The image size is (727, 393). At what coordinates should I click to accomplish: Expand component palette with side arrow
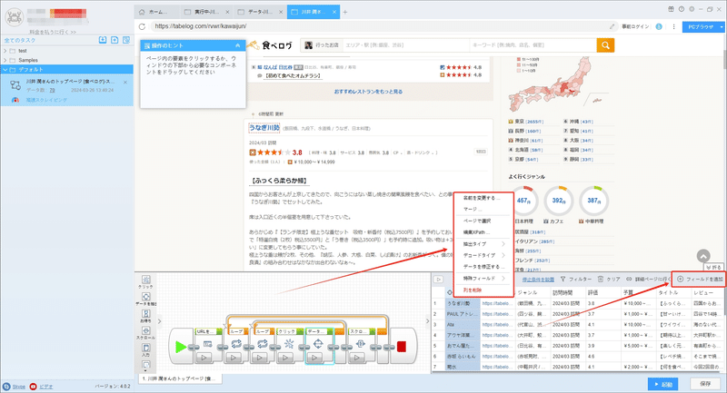pyautogui.click(x=159, y=320)
